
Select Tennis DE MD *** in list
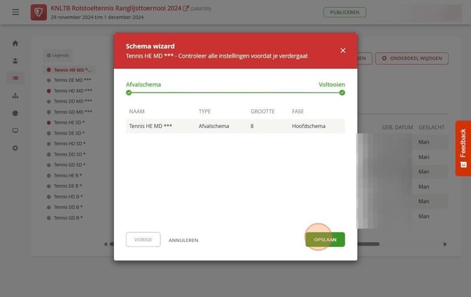pos(72,80)
